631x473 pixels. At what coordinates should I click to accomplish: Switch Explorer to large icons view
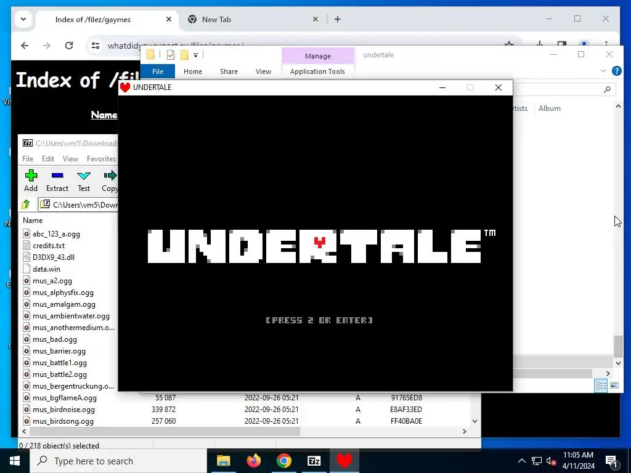coord(614,386)
